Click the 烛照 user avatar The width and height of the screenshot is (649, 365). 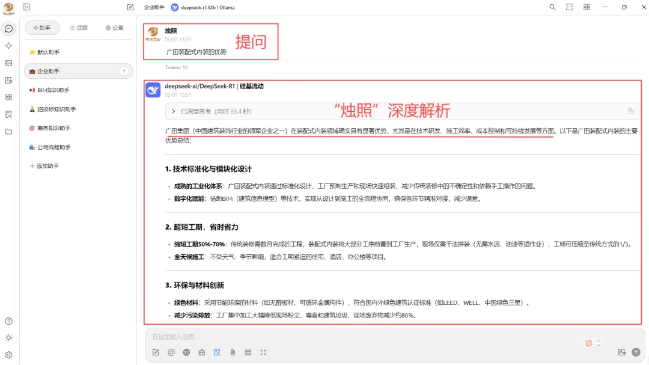[153, 34]
